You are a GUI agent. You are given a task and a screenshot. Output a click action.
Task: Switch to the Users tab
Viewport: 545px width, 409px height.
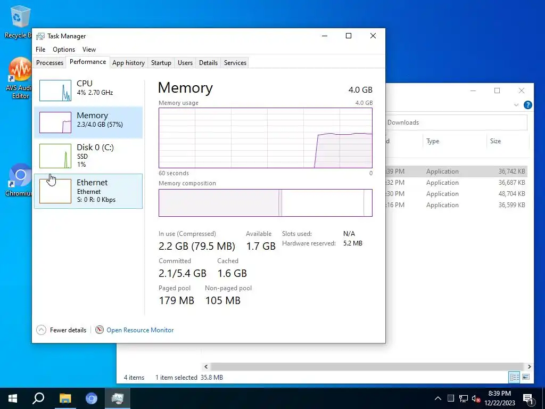pyautogui.click(x=185, y=63)
